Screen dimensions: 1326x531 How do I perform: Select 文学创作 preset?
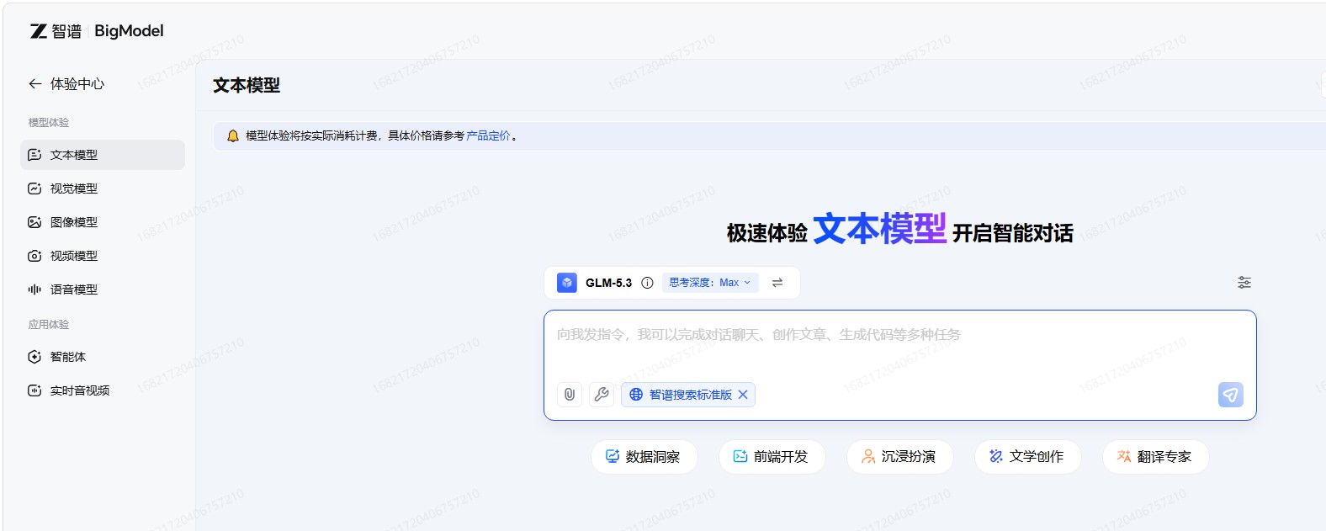(x=1027, y=456)
